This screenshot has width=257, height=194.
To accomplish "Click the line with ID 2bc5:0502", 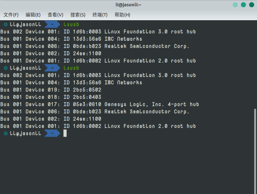I will point(51,90).
